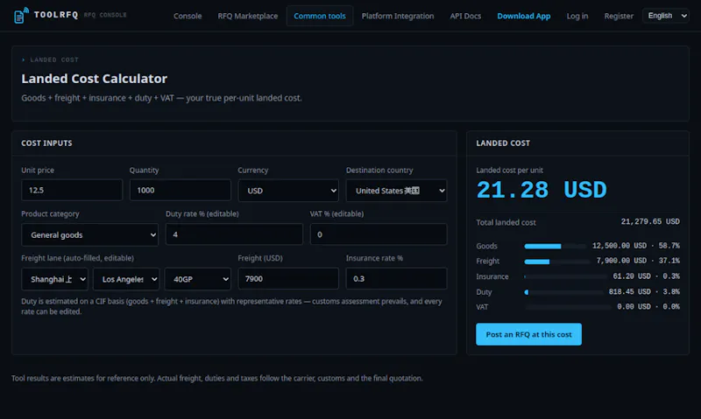Open the Shanghai origin port dropdown
The image size is (701, 419).
(54, 279)
